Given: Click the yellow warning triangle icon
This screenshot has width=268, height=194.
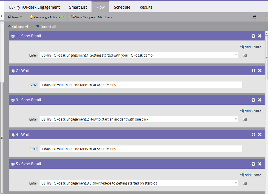Looking at the screenshot, I should pyautogui.click(x=265, y=17).
